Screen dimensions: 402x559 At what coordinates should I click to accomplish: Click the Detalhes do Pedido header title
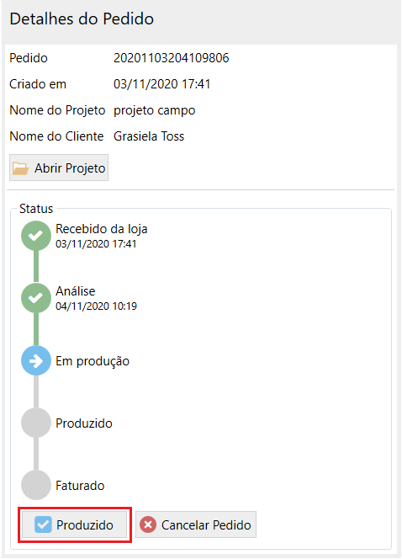tap(82, 19)
